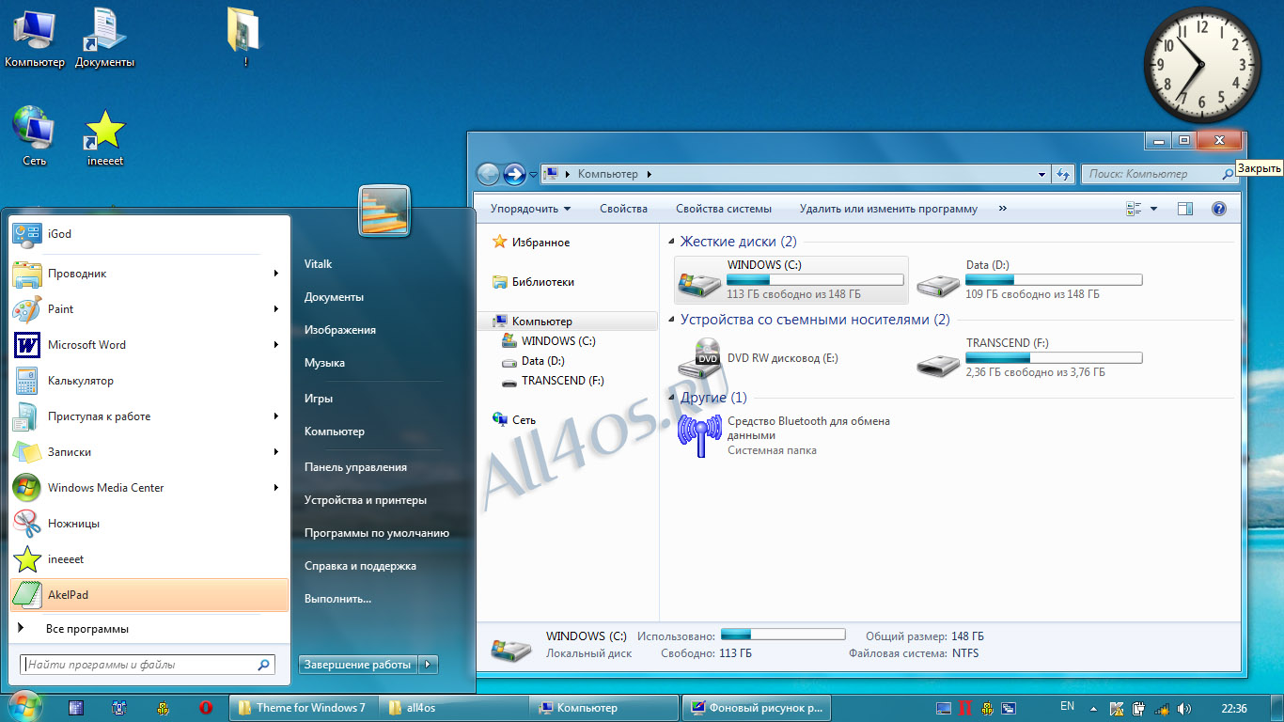Image resolution: width=1284 pixels, height=722 pixels.
Task: Open Панель управления from Start menu
Action: pyautogui.click(x=355, y=467)
